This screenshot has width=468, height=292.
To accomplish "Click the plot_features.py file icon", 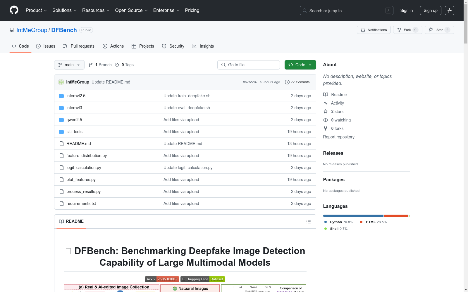I will [x=61, y=180].
